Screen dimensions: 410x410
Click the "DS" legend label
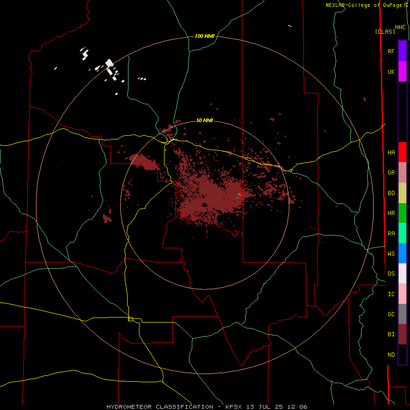pos(391,274)
